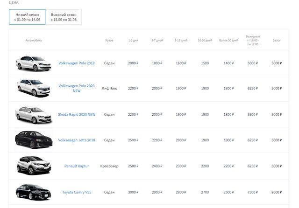Click the black Toyota Camry photo
299x208 pixels.
(33, 192)
